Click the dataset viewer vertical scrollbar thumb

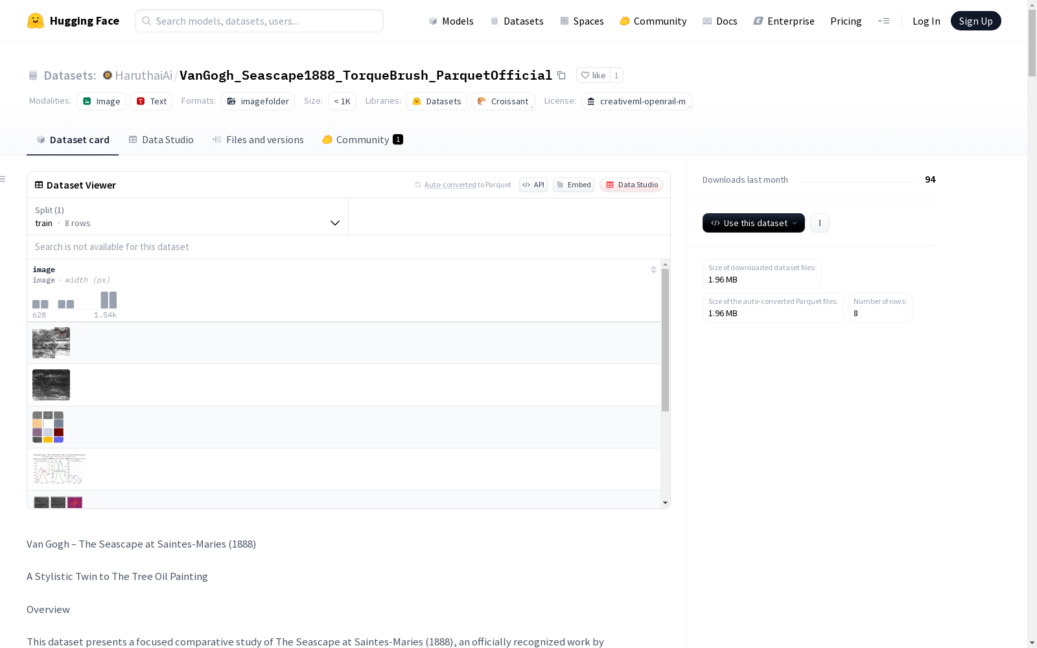tap(665, 340)
